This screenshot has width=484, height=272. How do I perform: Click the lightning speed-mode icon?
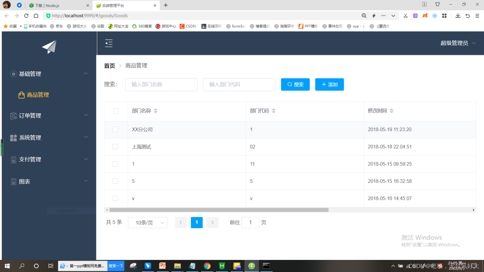click(374, 16)
